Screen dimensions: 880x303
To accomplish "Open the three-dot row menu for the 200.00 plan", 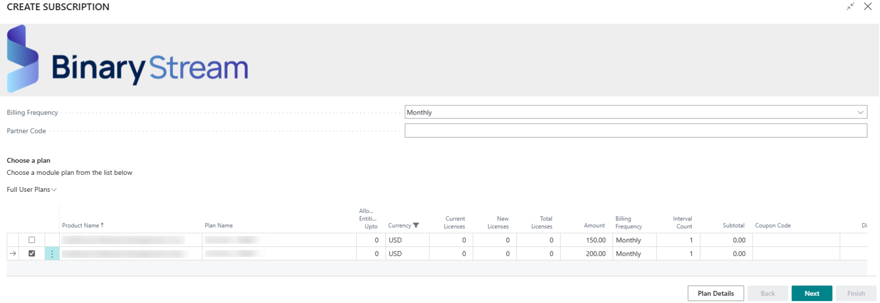I will tap(52, 253).
